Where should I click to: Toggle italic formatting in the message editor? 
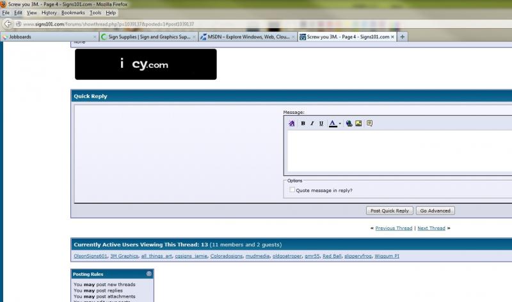312,123
